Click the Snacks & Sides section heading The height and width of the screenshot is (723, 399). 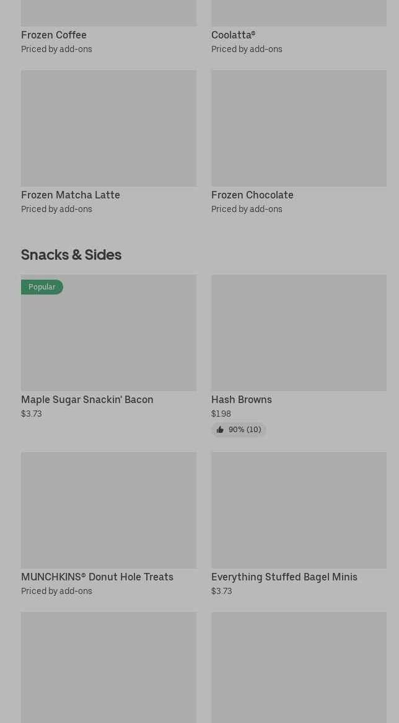(x=71, y=255)
